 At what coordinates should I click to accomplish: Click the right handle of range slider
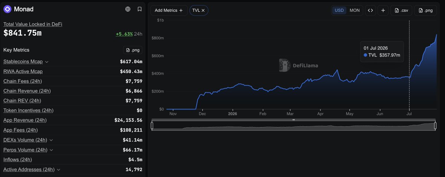(436, 126)
